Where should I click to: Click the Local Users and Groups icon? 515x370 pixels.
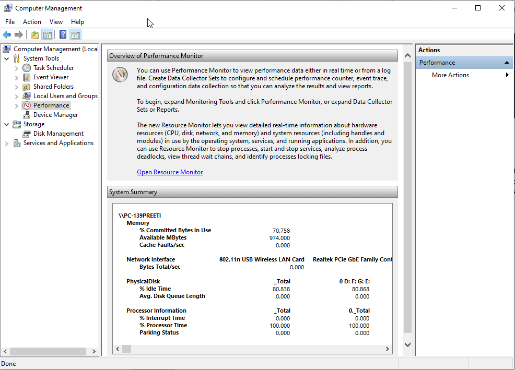27,96
